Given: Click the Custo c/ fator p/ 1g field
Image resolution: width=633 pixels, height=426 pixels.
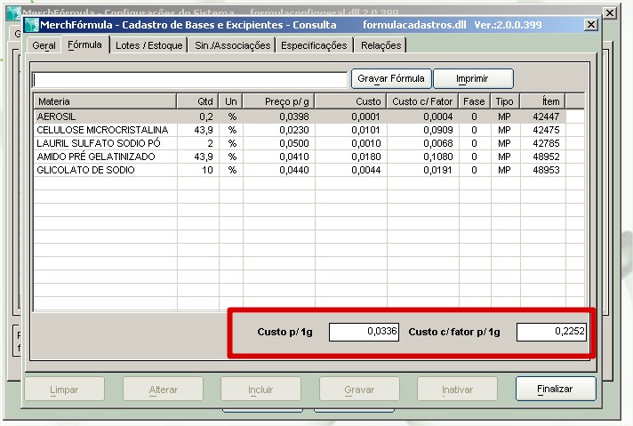Looking at the screenshot, I should (551, 332).
